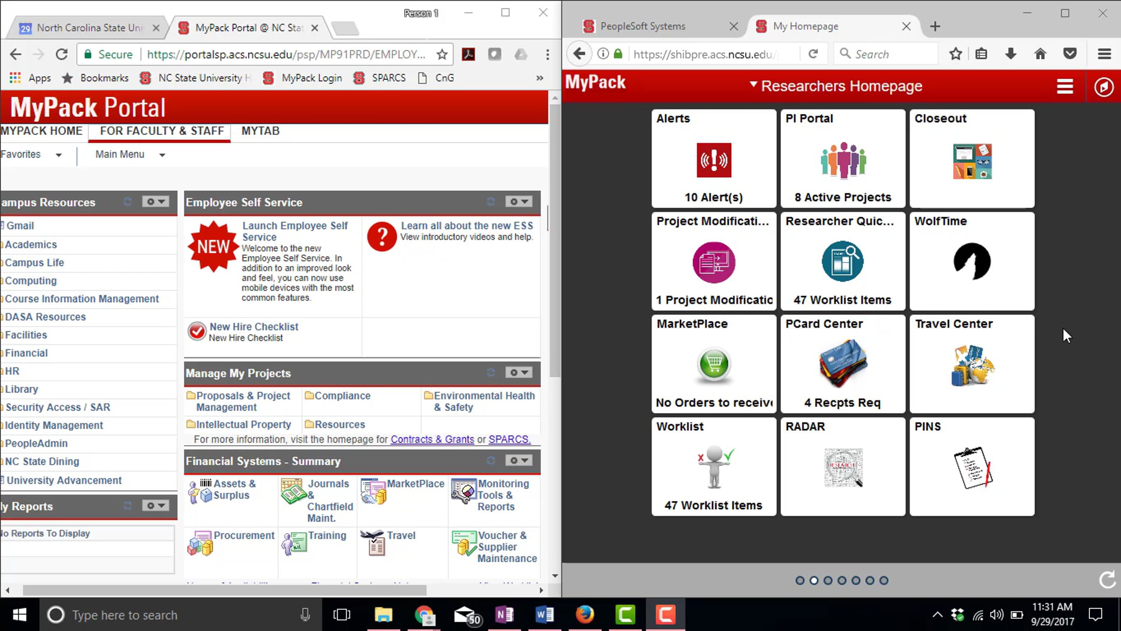Viewport: 1121px width, 631px height.
Task: Select the last homepage page indicator dot
Action: pyautogui.click(x=884, y=581)
